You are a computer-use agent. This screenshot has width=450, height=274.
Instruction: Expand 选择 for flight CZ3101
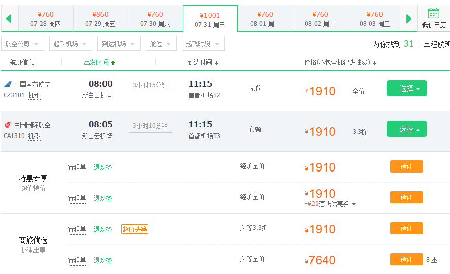(x=407, y=88)
